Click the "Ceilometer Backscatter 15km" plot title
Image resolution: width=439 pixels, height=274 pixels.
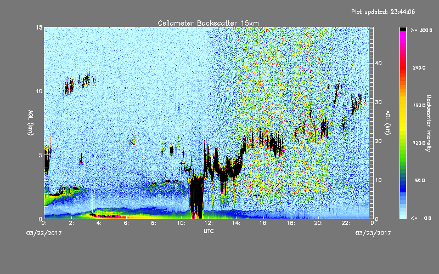208,23
